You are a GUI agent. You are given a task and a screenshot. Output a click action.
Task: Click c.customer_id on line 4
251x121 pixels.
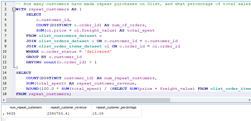(x=53, y=20)
